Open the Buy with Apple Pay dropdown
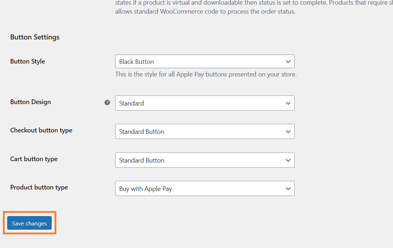The image size is (393, 248). [x=205, y=188]
